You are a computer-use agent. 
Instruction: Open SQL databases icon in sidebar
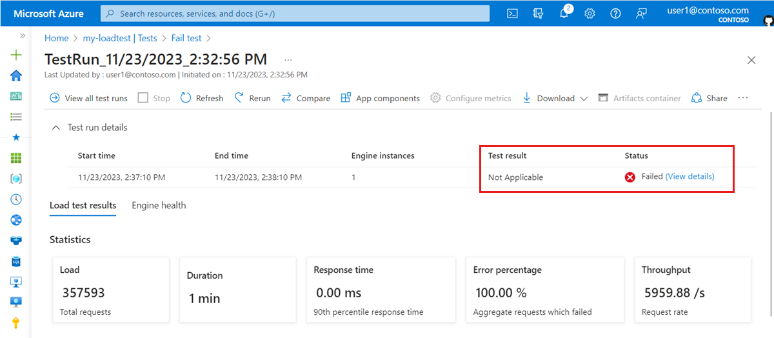[x=16, y=261]
